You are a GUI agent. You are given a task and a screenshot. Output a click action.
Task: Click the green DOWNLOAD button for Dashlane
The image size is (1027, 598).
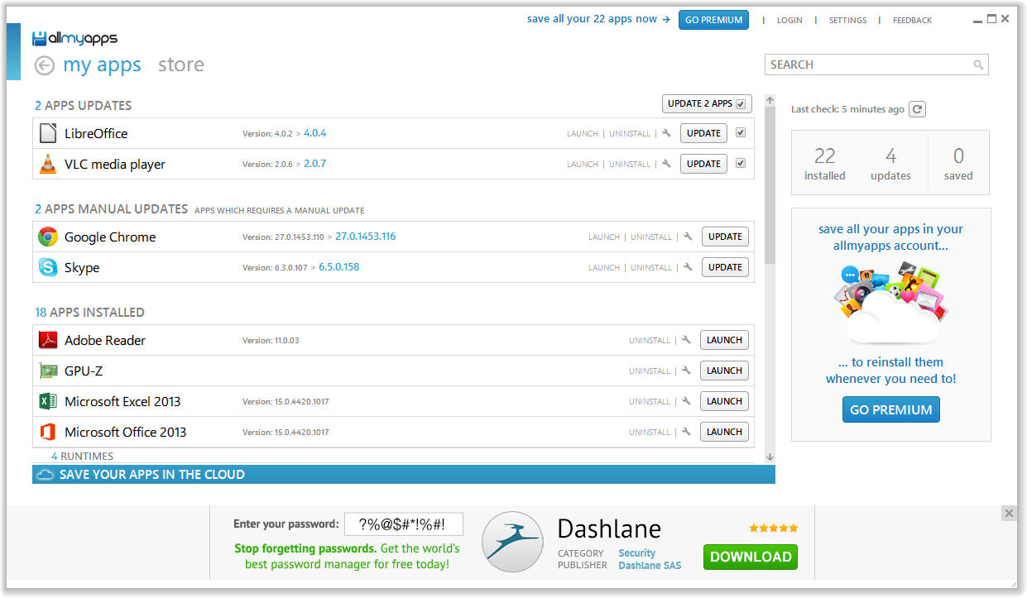click(751, 557)
